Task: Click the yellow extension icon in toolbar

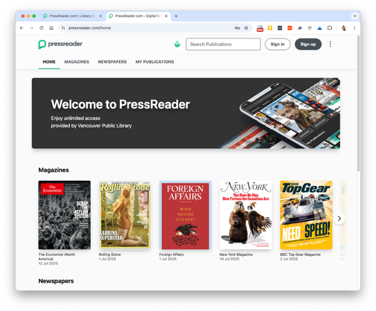Action: [270, 28]
